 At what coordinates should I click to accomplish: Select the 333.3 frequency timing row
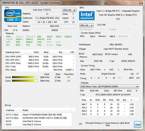click(x=108, y=114)
